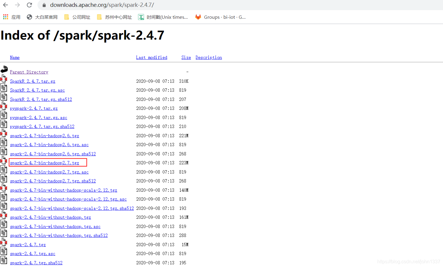Screen dimensions: 443x267
Task: Open the 时间戳(Unix times...) bookmark
Action: [163, 17]
